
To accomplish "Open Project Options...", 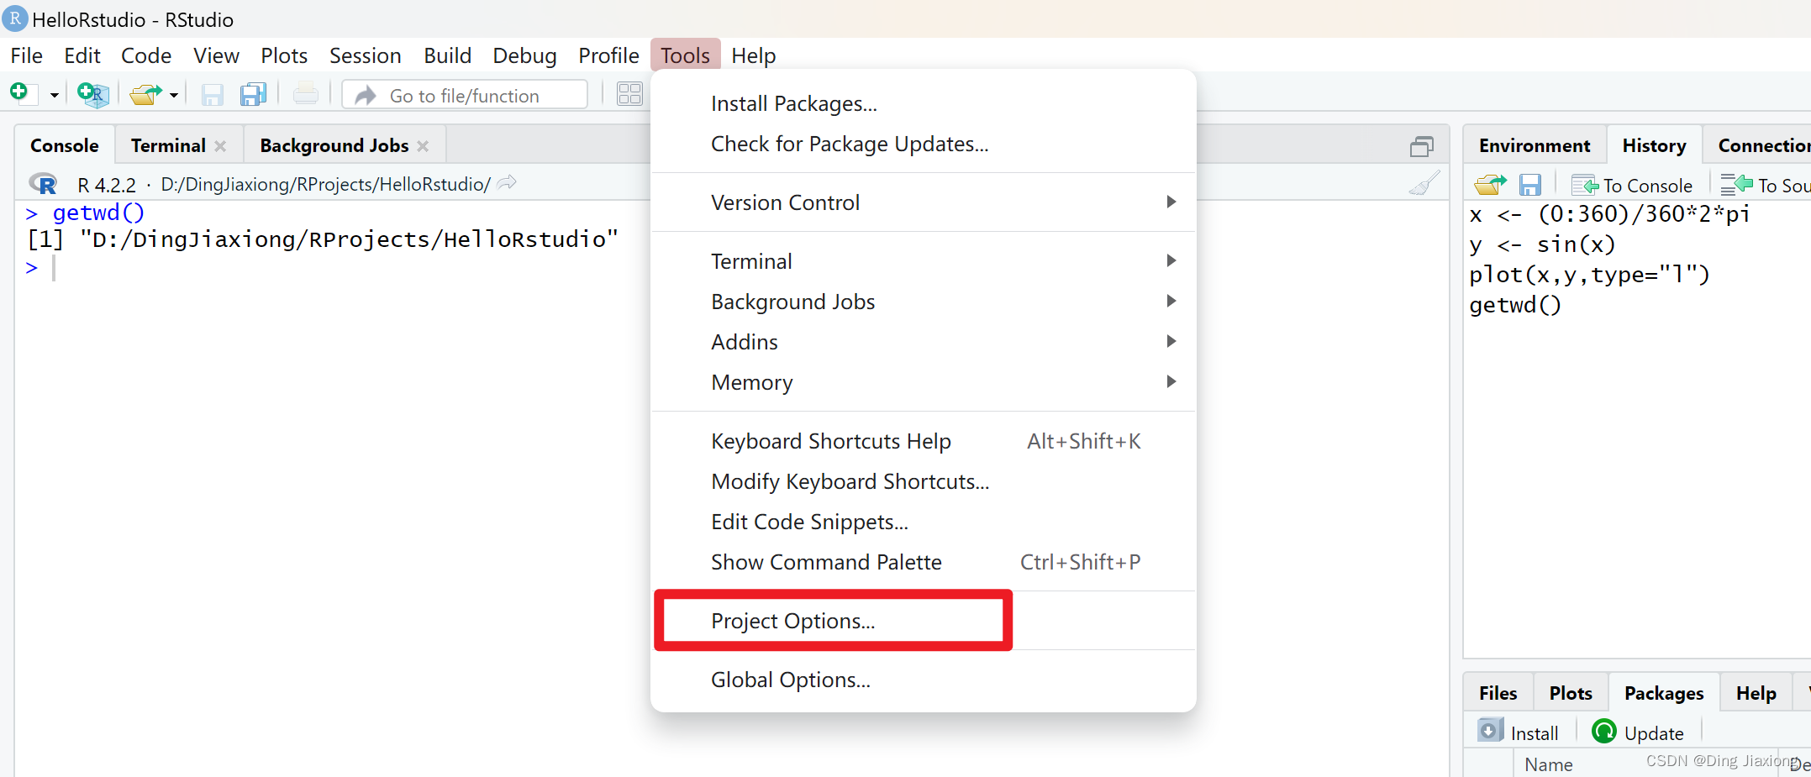I will coord(923,621).
